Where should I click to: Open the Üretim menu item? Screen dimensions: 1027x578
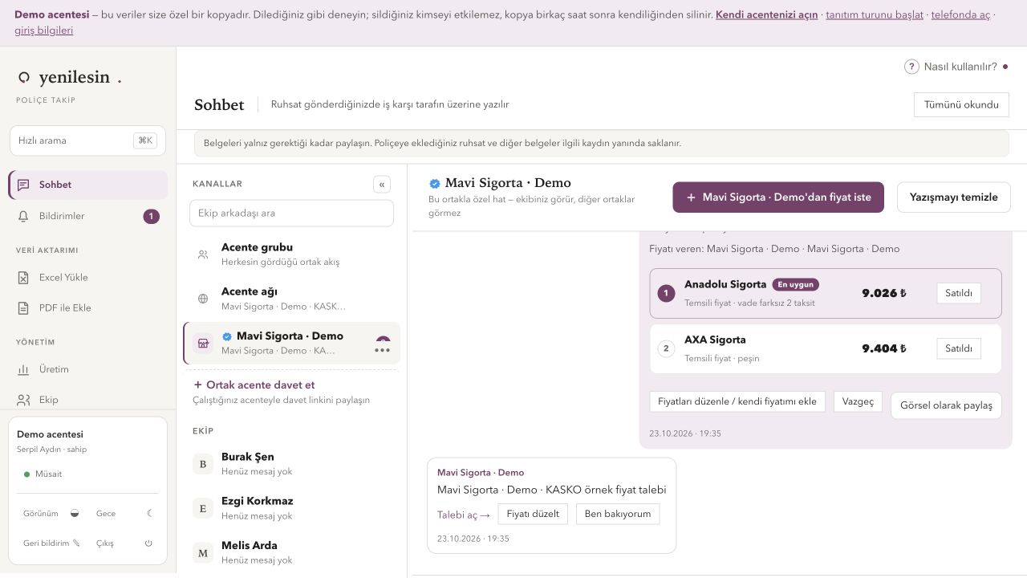point(87,369)
